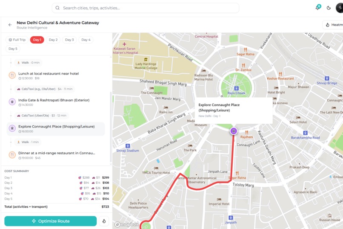This screenshot has height=229, width=343.
Task: Open Dinner at a mid-range restaurant item
Action: click(56, 155)
